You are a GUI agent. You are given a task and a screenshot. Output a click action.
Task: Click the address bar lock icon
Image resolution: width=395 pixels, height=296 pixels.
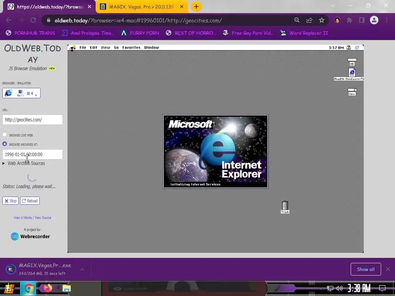pyautogui.click(x=49, y=20)
